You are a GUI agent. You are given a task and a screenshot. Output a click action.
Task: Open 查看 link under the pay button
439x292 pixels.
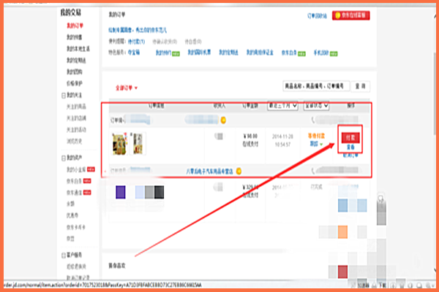350,147
